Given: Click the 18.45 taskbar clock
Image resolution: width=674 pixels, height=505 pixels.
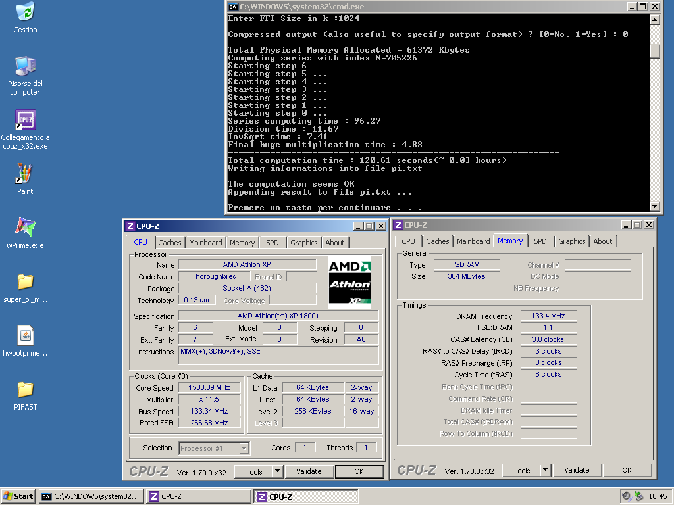Looking at the screenshot, I should pyautogui.click(x=658, y=496).
